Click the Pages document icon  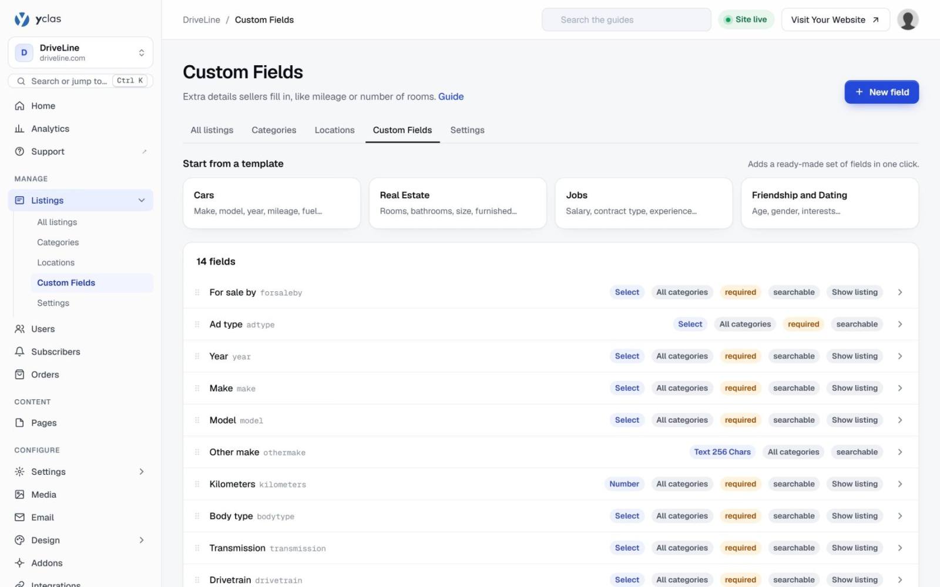click(x=19, y=423)
